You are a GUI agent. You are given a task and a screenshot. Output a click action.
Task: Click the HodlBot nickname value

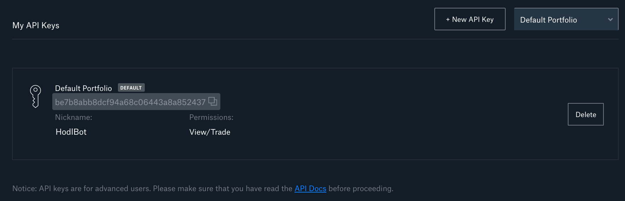[x=71, y=132]
